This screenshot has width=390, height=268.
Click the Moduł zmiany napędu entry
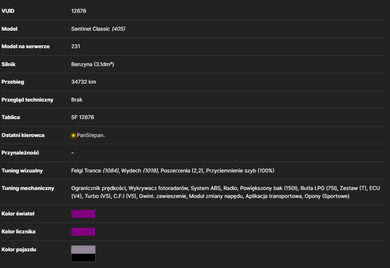[216, 196]
